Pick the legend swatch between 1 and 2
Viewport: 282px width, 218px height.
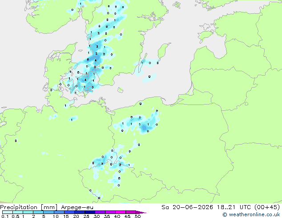[x=28, y=212]
